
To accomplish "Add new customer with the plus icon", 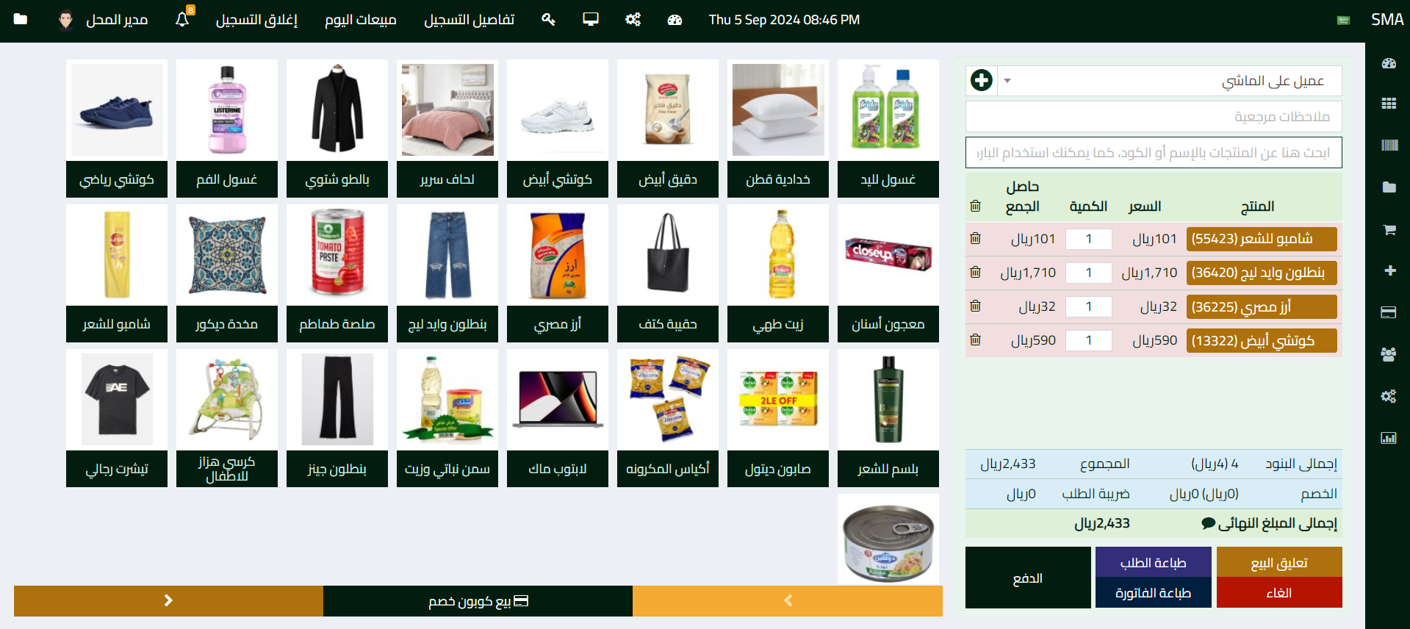I will pos(982,80).
